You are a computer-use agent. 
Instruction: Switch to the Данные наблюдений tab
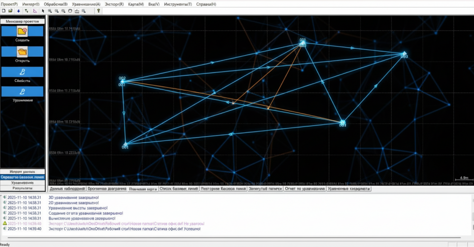67,189
